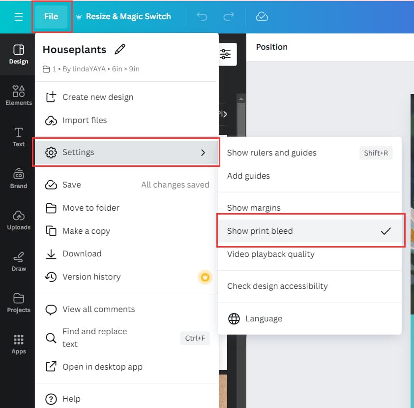Image resolution: width=414 pixels, height=408 pixels.
Task: Open the Uploads sidebar tab
Action: (x=19, y=220)
